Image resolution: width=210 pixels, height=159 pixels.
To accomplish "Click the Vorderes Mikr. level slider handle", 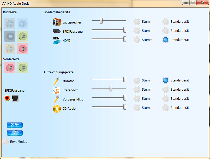I will [125, 98].
